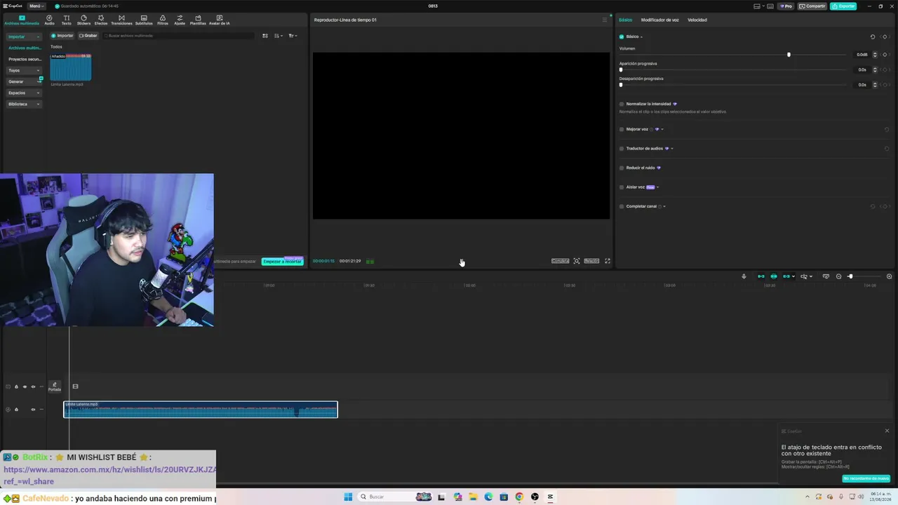Open the timeline split options dropdown

[805, 276]
